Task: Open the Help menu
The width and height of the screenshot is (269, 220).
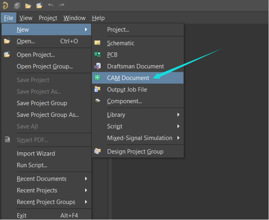Action: point(98,18)
